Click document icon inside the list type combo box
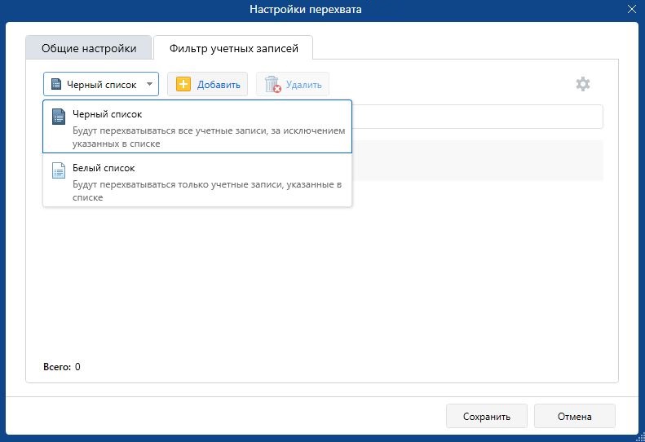Viewport: 645px width, 442px height. [x=56, y=84]
